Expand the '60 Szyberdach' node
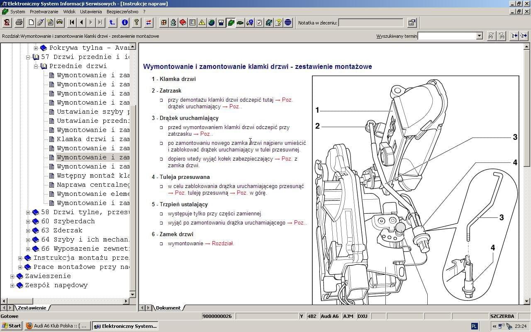This screenshot has width=531, height=332. (x=28, y=222)
